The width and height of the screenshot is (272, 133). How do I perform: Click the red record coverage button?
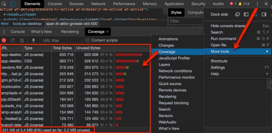(4, 40)
